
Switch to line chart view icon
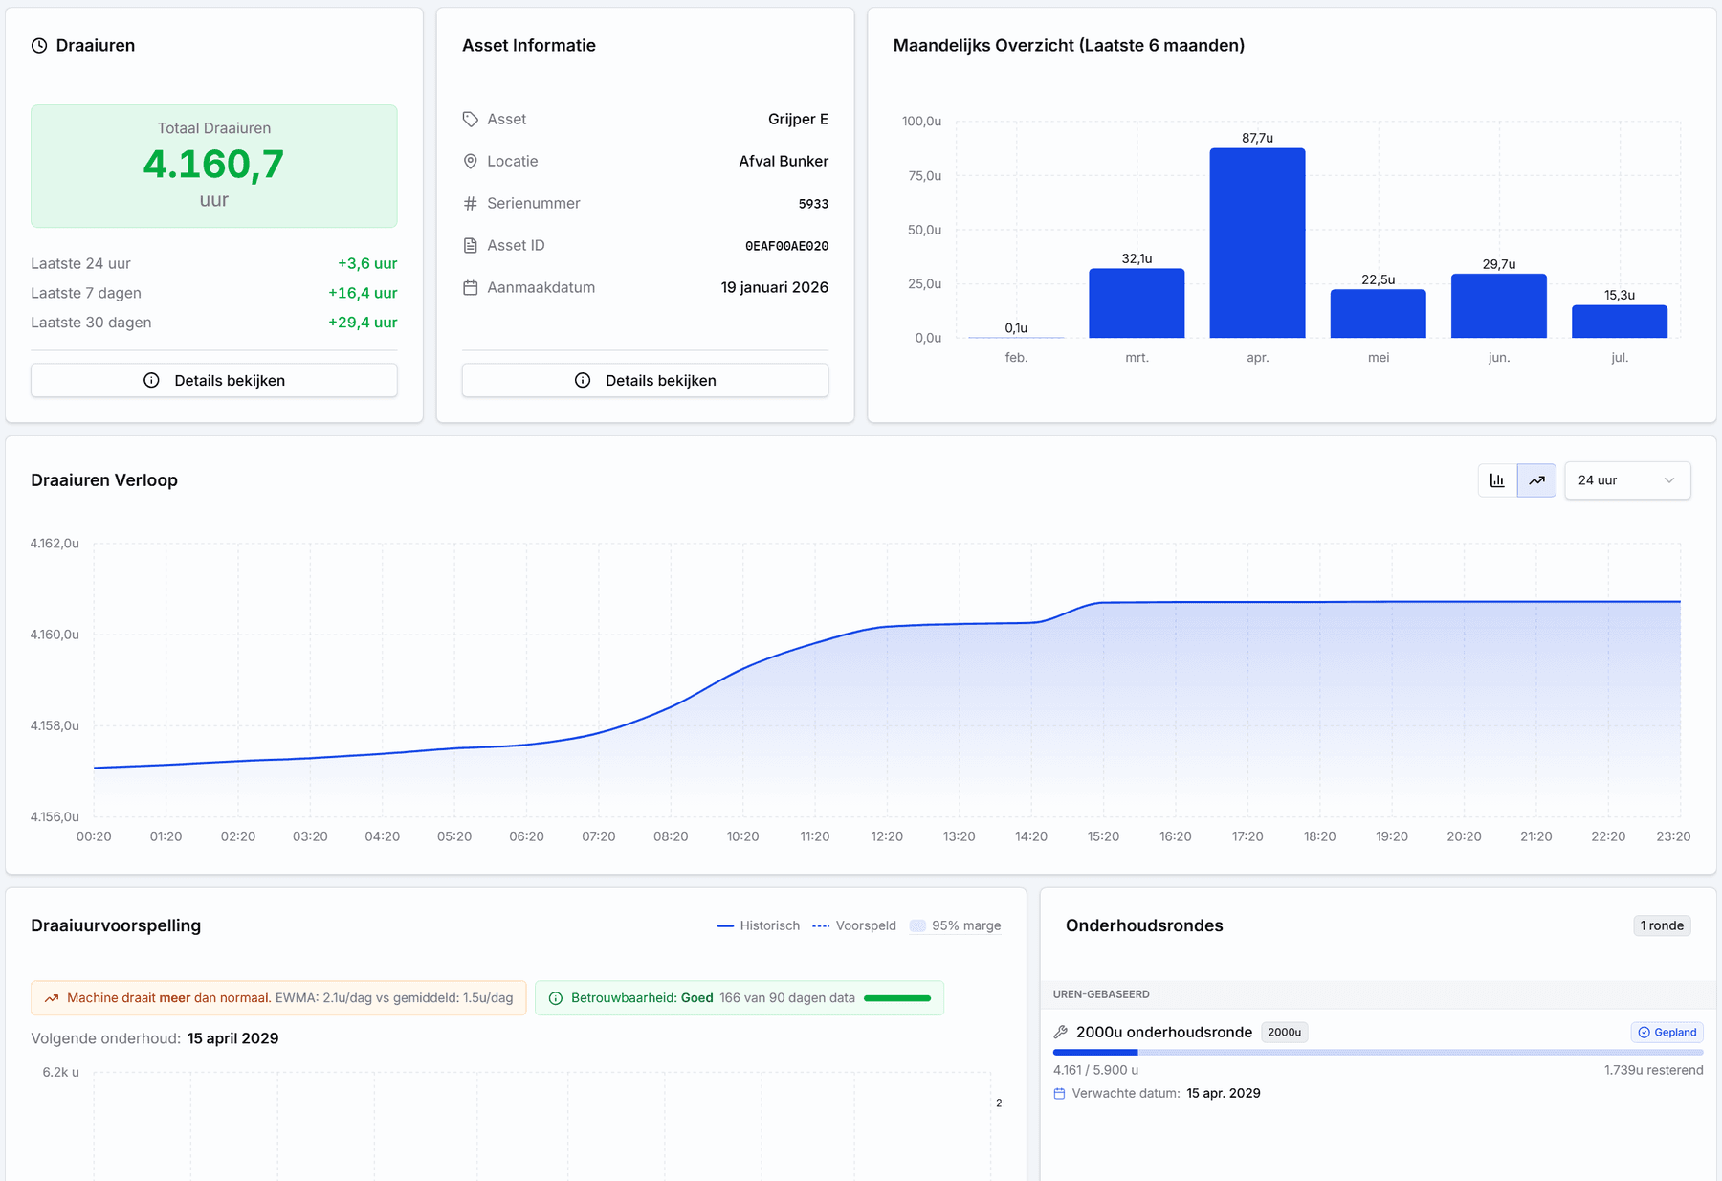point(1536,480)
